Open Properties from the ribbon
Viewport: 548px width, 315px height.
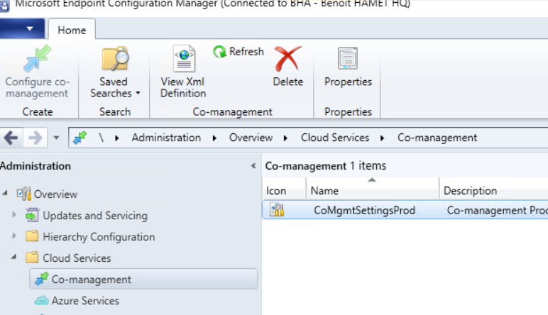348,60
